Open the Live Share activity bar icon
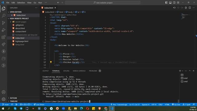The height and width of the screenshot is (111, 197). (3, 44)
